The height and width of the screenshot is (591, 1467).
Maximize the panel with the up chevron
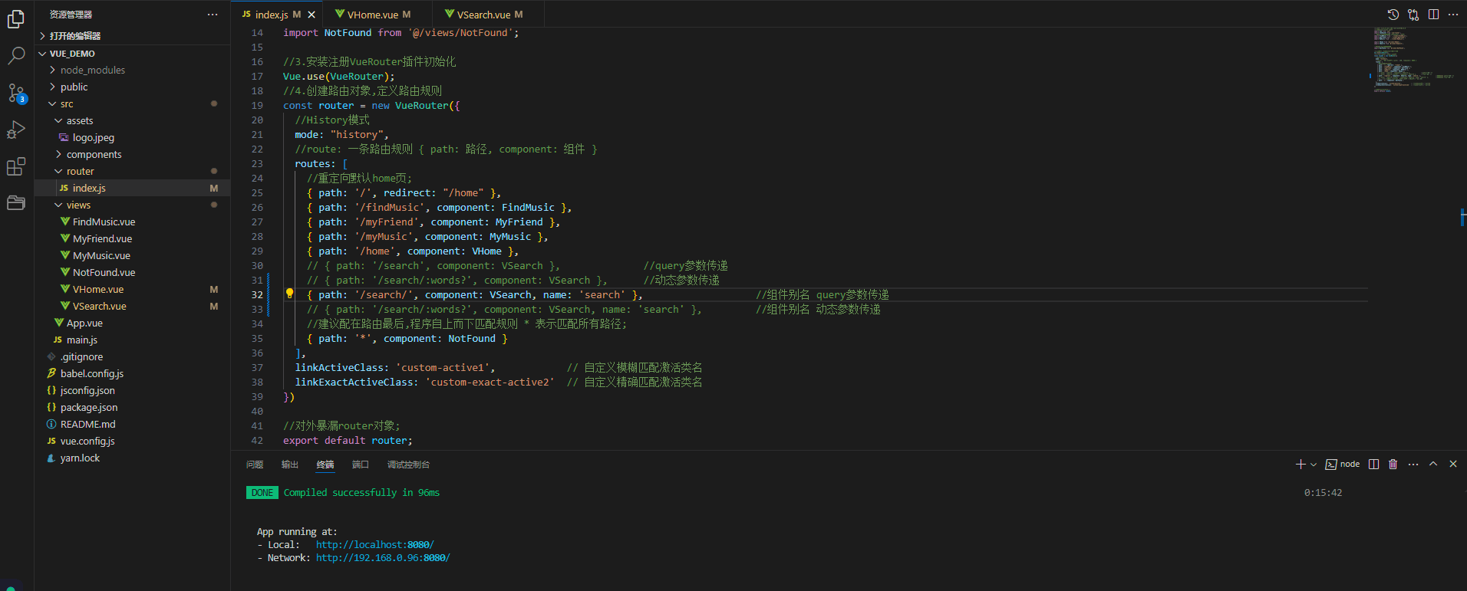point(1433,465)
